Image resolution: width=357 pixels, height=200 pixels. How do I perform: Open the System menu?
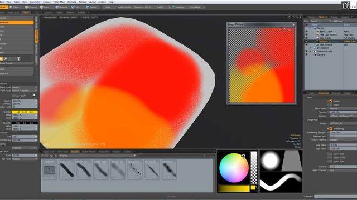[x=102, y=2]
